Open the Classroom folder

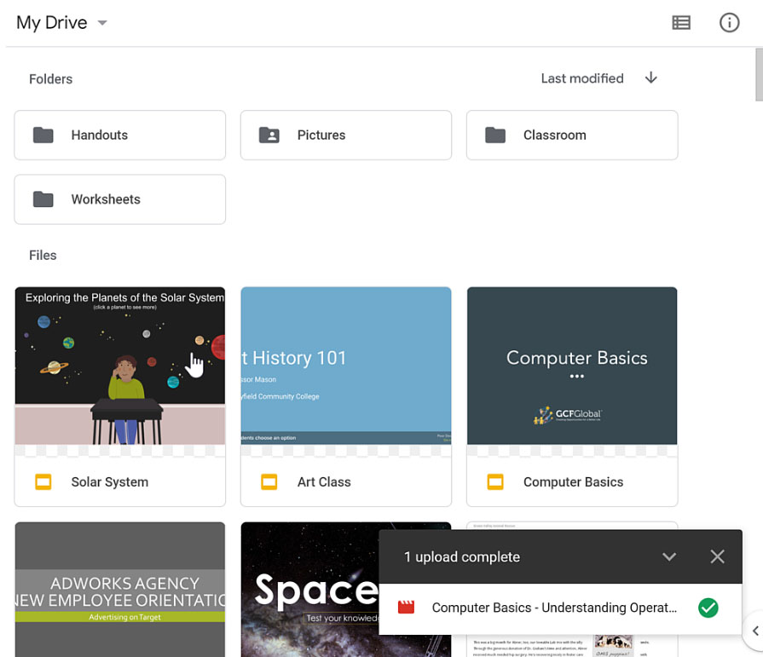tap(571, 135)
